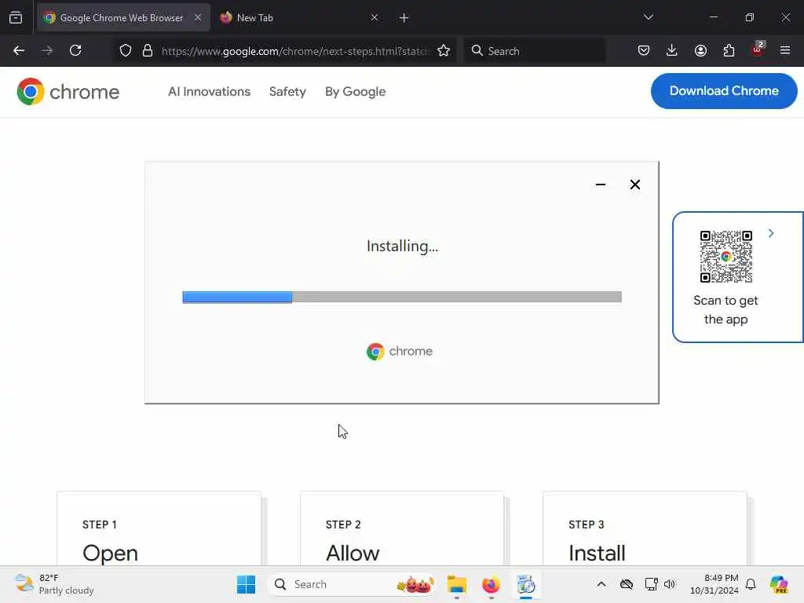Open clock showing 8:49 PM
This screenshot has width=804, height=603.
click(x=714, y=584)
